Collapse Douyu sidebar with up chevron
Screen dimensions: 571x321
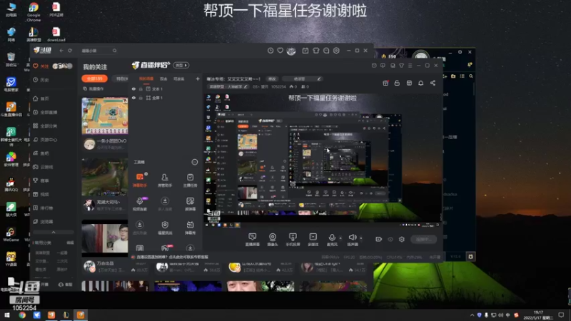tap(54, 233)
